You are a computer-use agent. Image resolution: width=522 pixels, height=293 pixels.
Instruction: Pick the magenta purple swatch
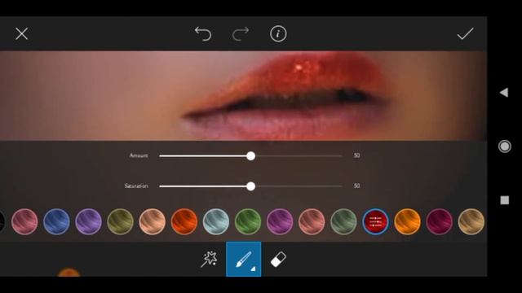(280, 221)
